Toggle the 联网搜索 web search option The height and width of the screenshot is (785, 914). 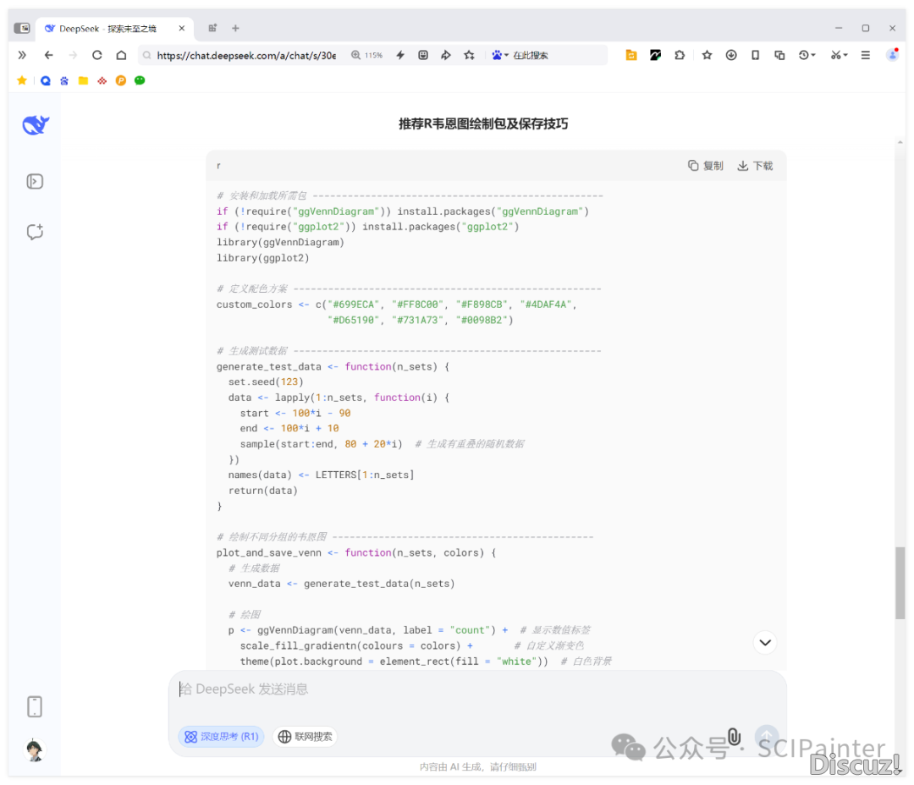pos(305,737)
